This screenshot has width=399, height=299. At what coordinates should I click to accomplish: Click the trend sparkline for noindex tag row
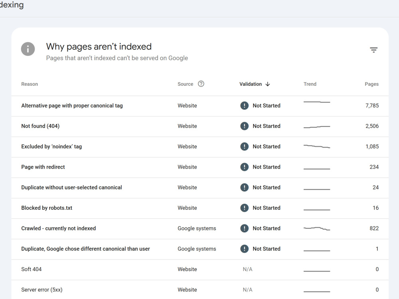tap(317, 146)
